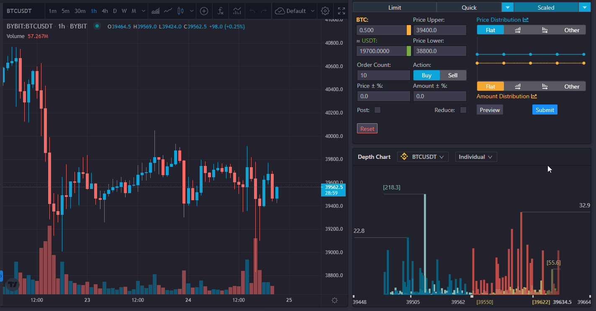Click the Binance logo in Depth Chart
Viewport: 596px width, 311px height.
point(404,157)
